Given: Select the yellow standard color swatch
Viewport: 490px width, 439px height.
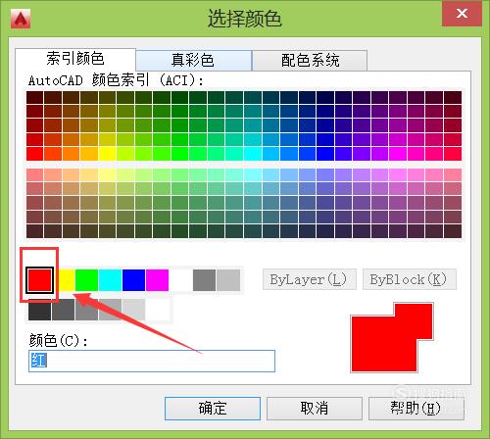Looking at the screenshot, I should (67, 280).
